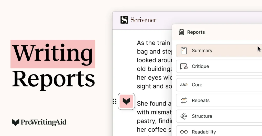The width and height of the screenshot is (262, 136).
Task: Click the Readability glasses icon
Action: click(184, 132)
